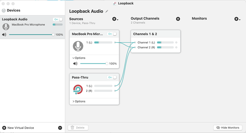Image resolution: width=246 pixels, height=133 pixels.
Task: Click the speaker volume icon in the sidebar device
Action: [4, 34]
